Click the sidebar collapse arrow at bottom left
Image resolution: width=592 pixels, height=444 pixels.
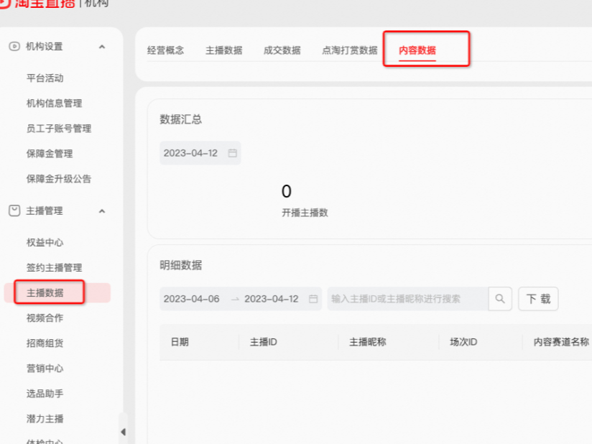point(124,432)
